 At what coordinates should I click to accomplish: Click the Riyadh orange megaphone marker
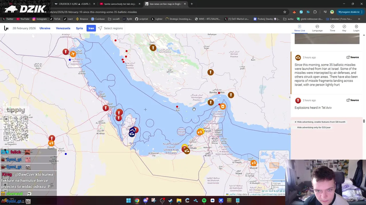tap(51, 143)
